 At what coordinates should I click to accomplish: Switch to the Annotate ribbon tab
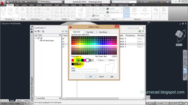pyautogui.click(x=65, y=5)
